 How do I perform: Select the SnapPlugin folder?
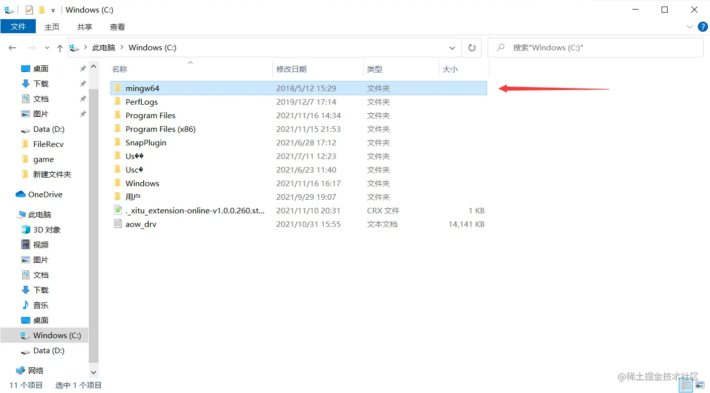tap(299, 142)
